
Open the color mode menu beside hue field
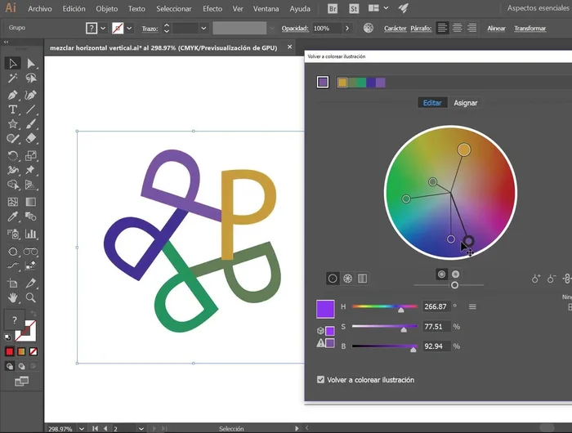472,306
